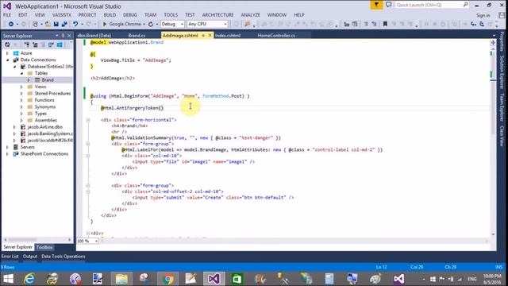
Task: Click Server Explorer refresh icon
Action: click(7, 44)
